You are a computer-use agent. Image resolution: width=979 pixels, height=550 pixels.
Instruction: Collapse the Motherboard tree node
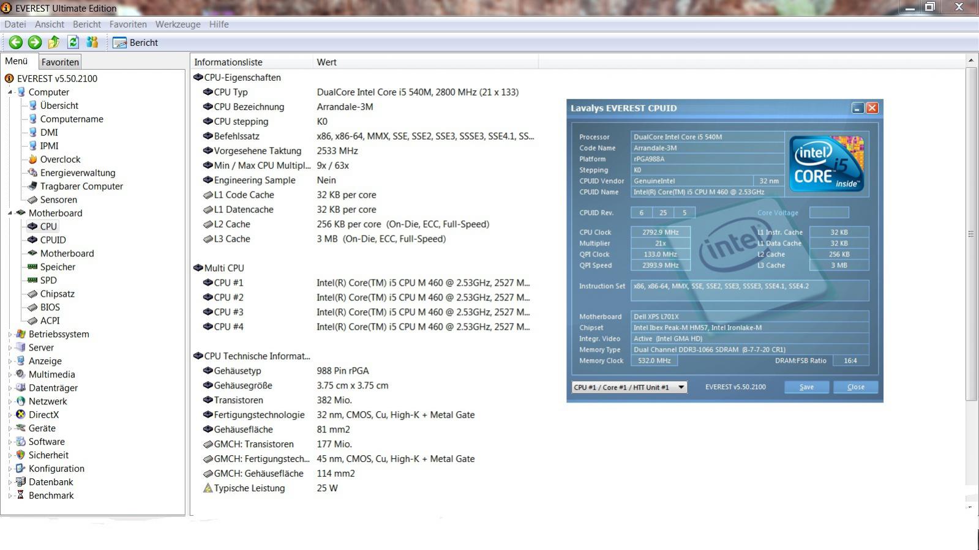[x=10, y=213]
